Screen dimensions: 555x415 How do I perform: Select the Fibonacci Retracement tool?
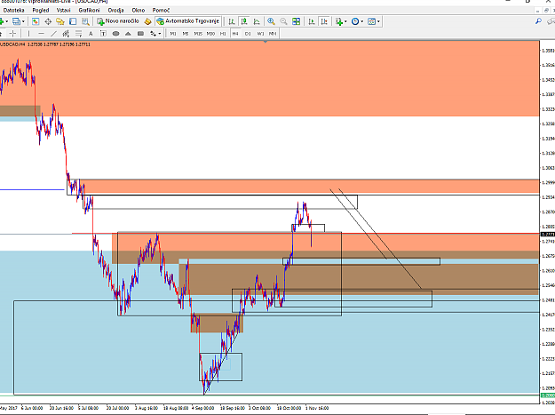point(78,34)
